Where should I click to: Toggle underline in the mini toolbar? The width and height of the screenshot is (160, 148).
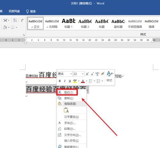click(70, 81)
